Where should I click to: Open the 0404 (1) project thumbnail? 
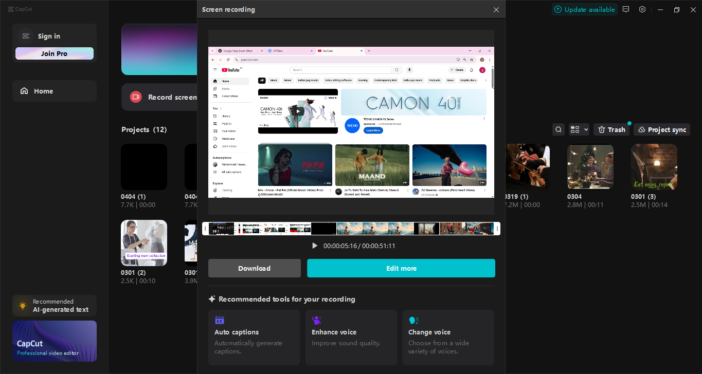click(x=144, y=167)
